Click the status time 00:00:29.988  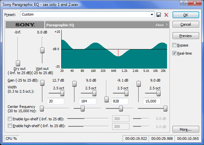[162, 138]
